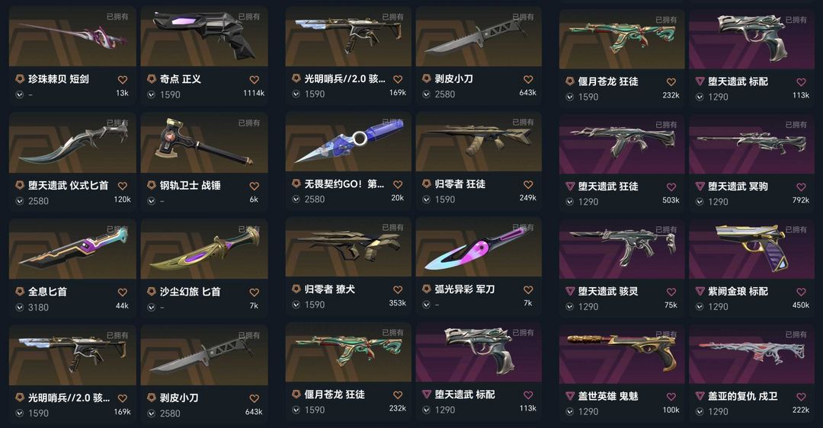Click the heart beside 钢轨卫士 战锤
Image resolution: width=823 pixels, height=428 pixels.
[254, 186]
